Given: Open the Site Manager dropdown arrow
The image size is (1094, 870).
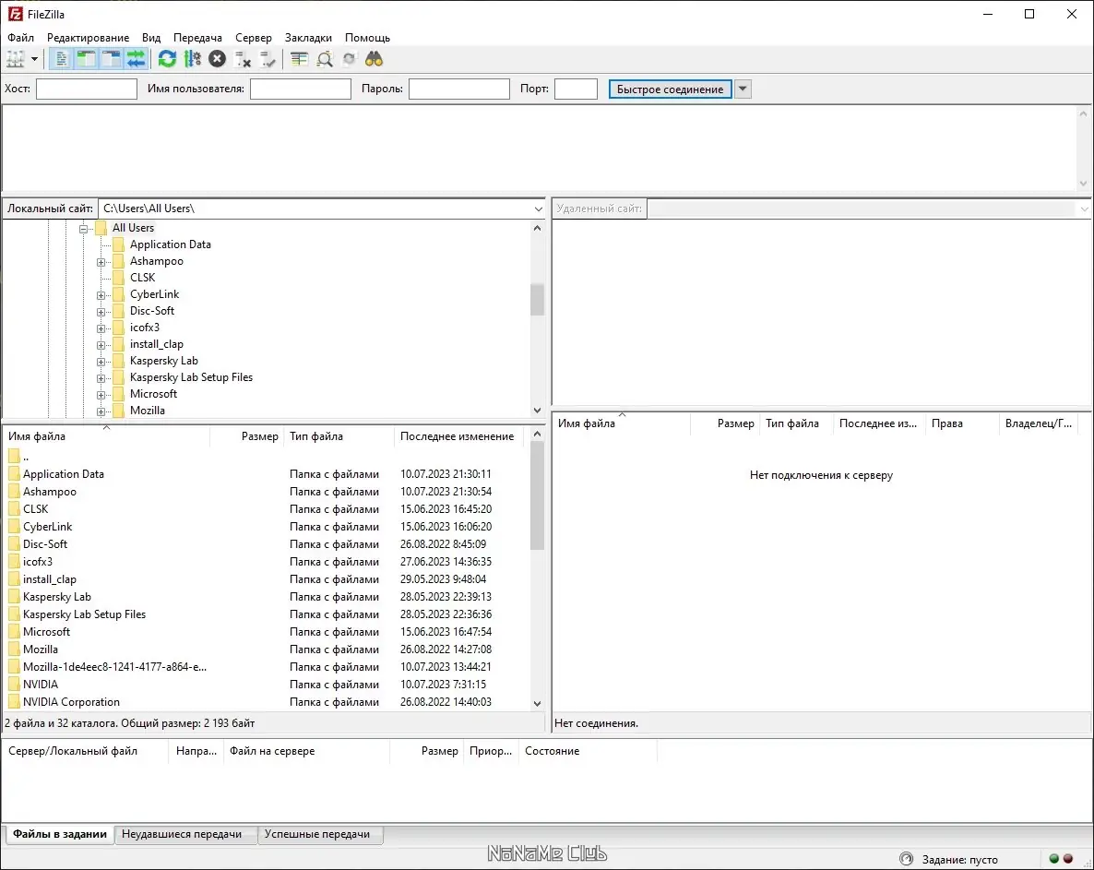Looking at the screenshot, I should click(34, 59).
